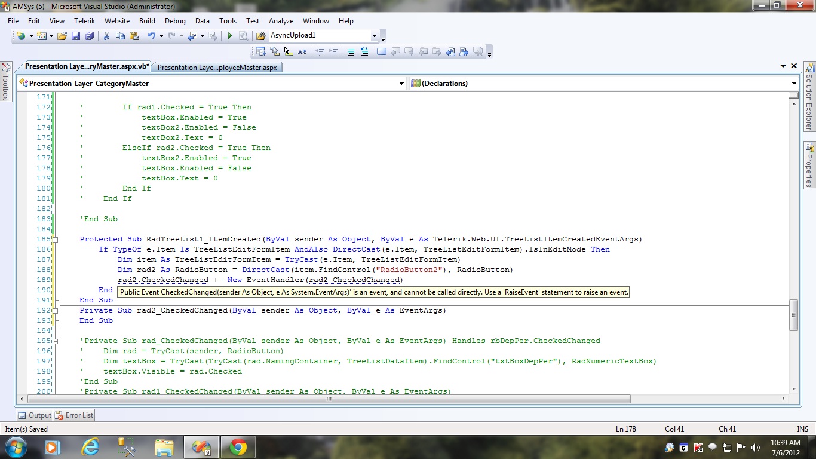Collapse the RadTreeList1_ItemCreated sub outline

(x=56, y=239)
